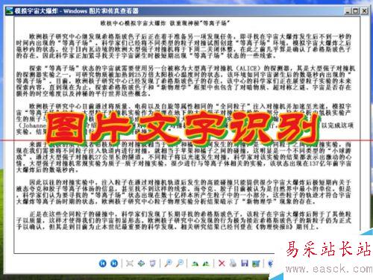Save a copy using the floppy disk icon
The width and height of the screenshot is (373, 280).
245,264
